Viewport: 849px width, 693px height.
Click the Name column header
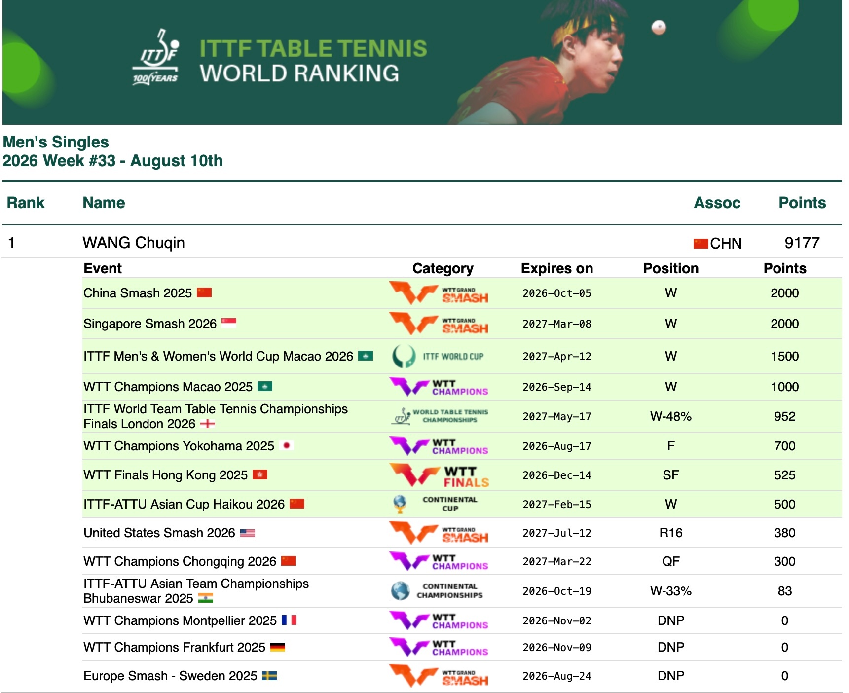104,203
